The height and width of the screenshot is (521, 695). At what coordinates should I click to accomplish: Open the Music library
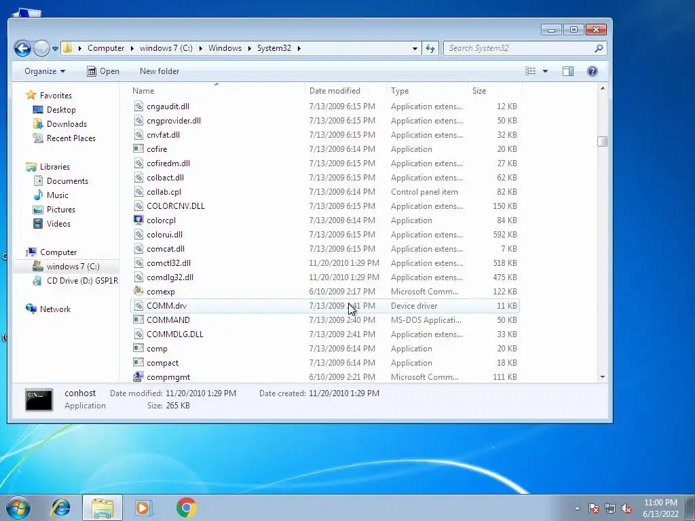[x=58, y=195]
